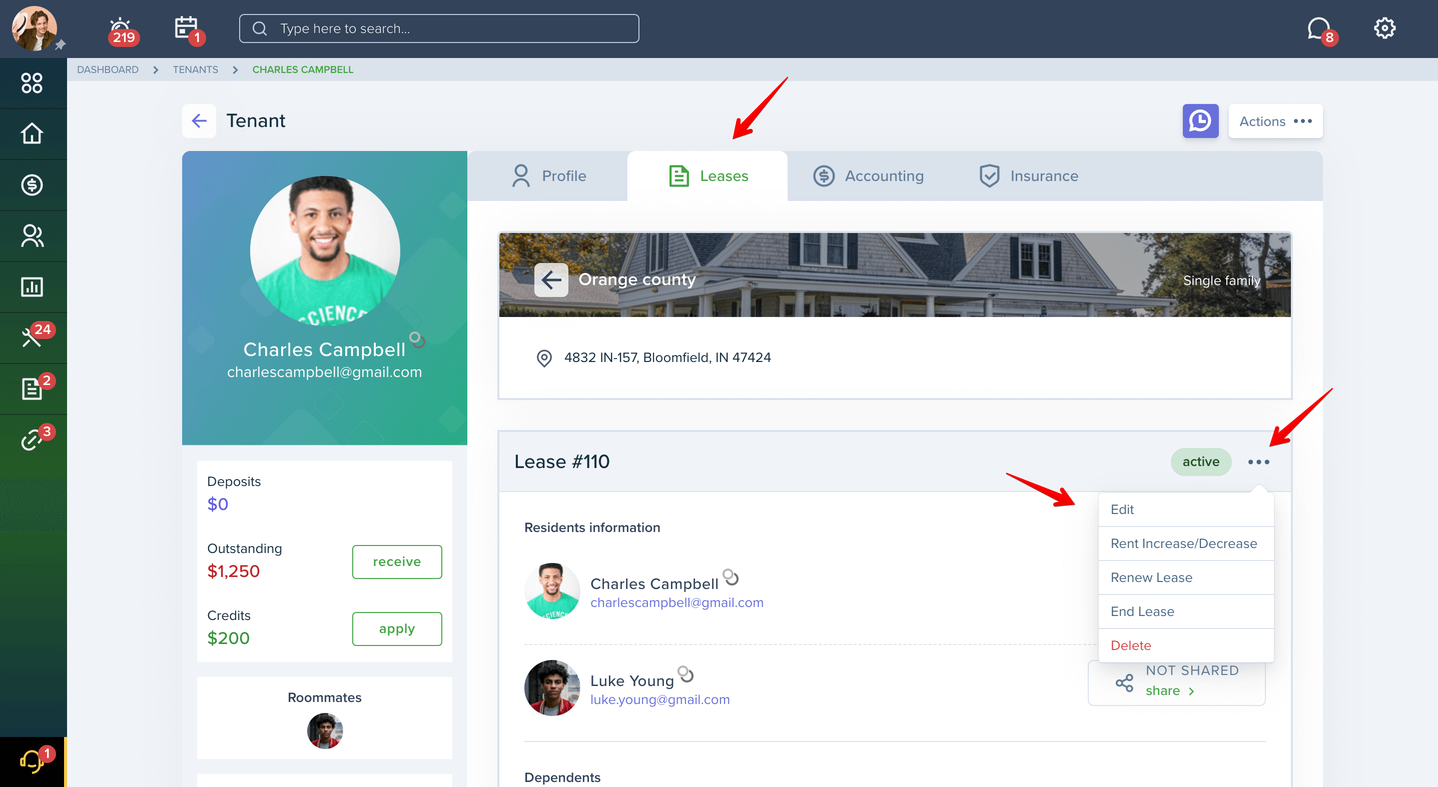This screenshot has width=1438, height=787.
Task: Choose Delete from lease menu
Action: click(x=1186, y=645)
